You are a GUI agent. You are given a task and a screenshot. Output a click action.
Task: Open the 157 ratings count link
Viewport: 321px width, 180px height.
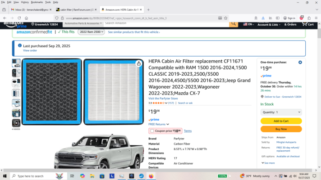coord(171,103)
